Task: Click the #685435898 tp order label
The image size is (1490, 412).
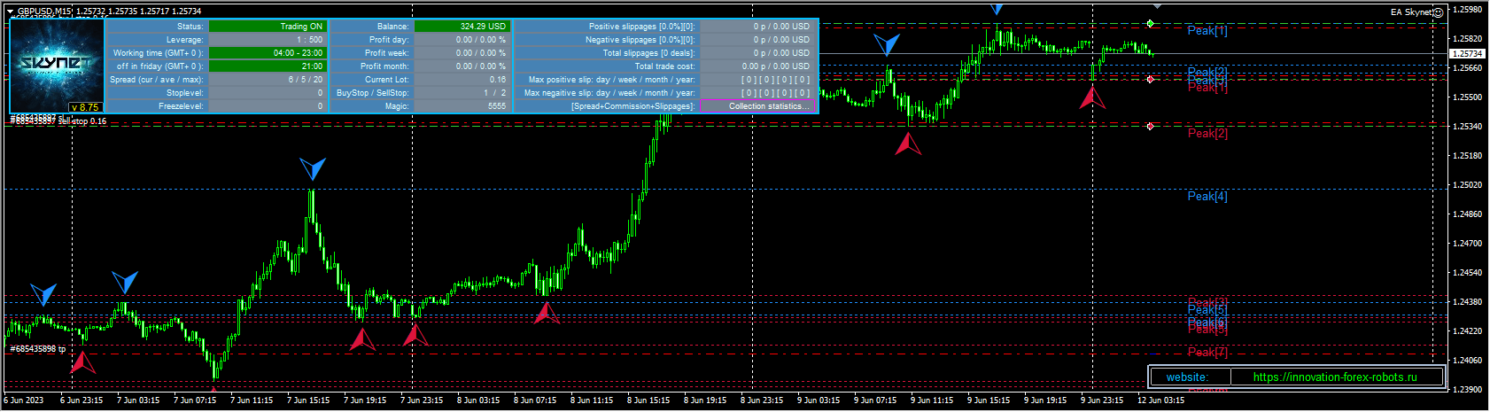Action: coord(37,349)
